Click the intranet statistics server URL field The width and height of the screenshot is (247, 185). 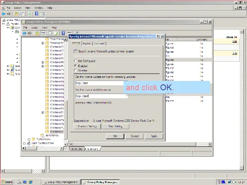(x=102, y=96)
